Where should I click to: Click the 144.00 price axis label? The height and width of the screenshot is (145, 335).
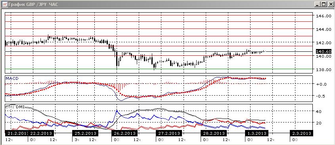coord(324,29)
